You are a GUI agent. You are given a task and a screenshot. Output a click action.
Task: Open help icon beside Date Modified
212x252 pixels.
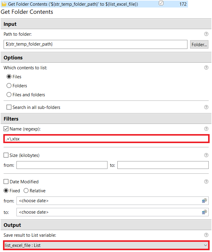coord(206,181)
